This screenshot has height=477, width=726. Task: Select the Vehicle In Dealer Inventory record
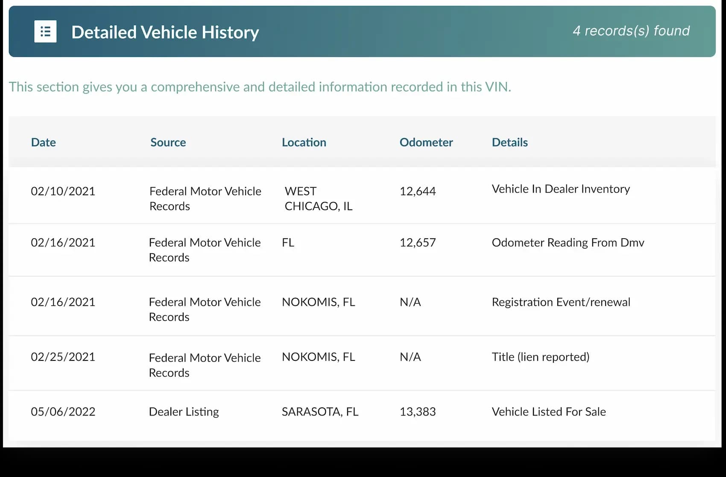(561, 189)
